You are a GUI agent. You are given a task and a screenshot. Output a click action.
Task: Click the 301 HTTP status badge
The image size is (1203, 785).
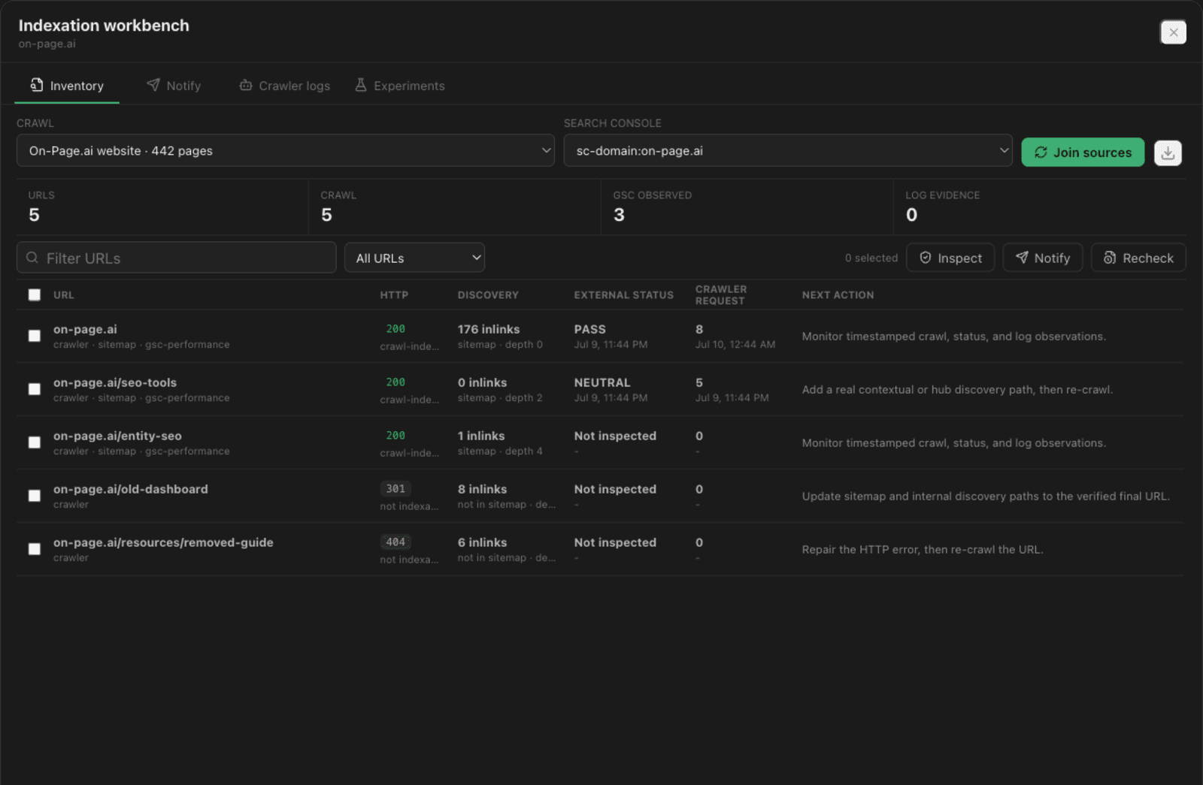395,488
